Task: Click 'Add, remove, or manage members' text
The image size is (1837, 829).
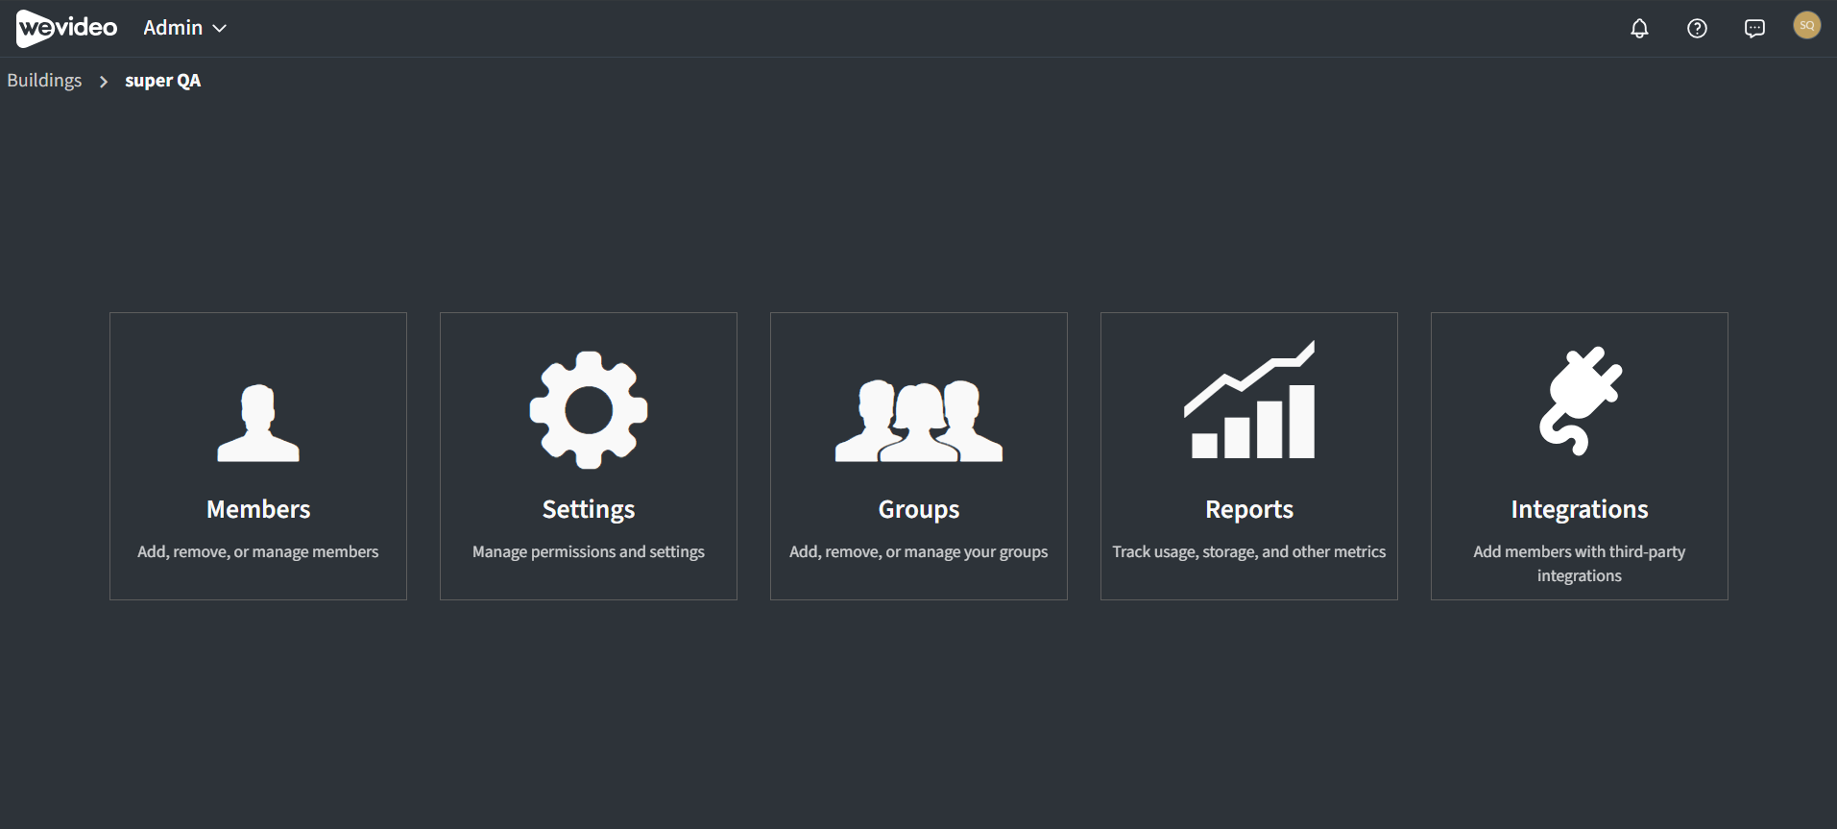Action: tap(258, 551)
